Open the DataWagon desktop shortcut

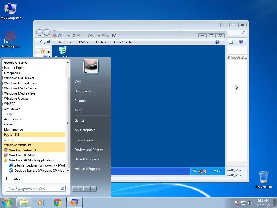click(x=11, y=39)
